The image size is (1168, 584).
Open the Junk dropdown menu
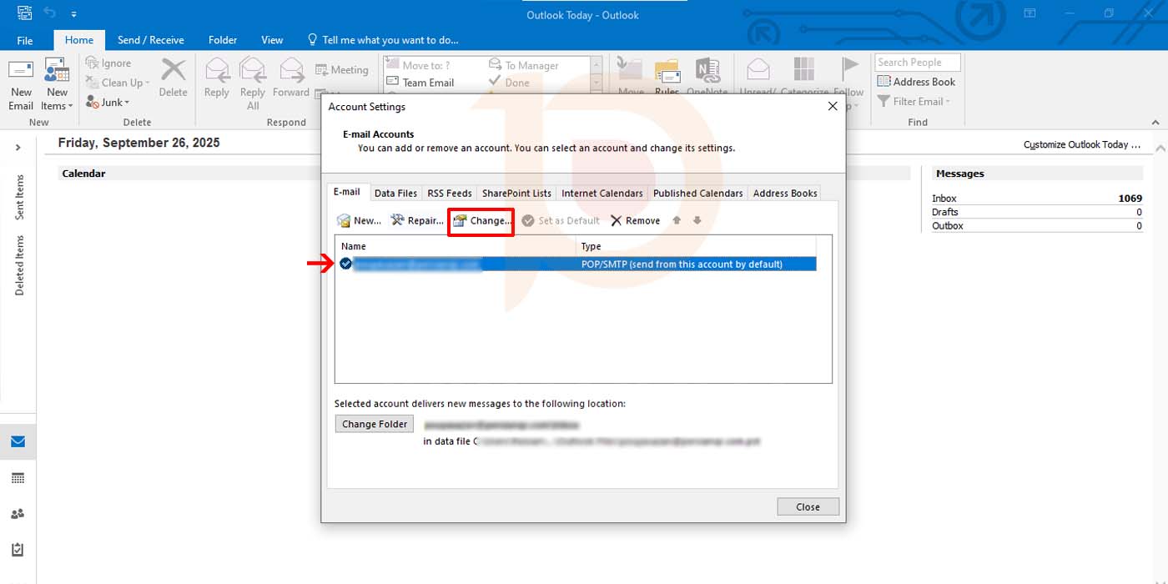[108, 103]
